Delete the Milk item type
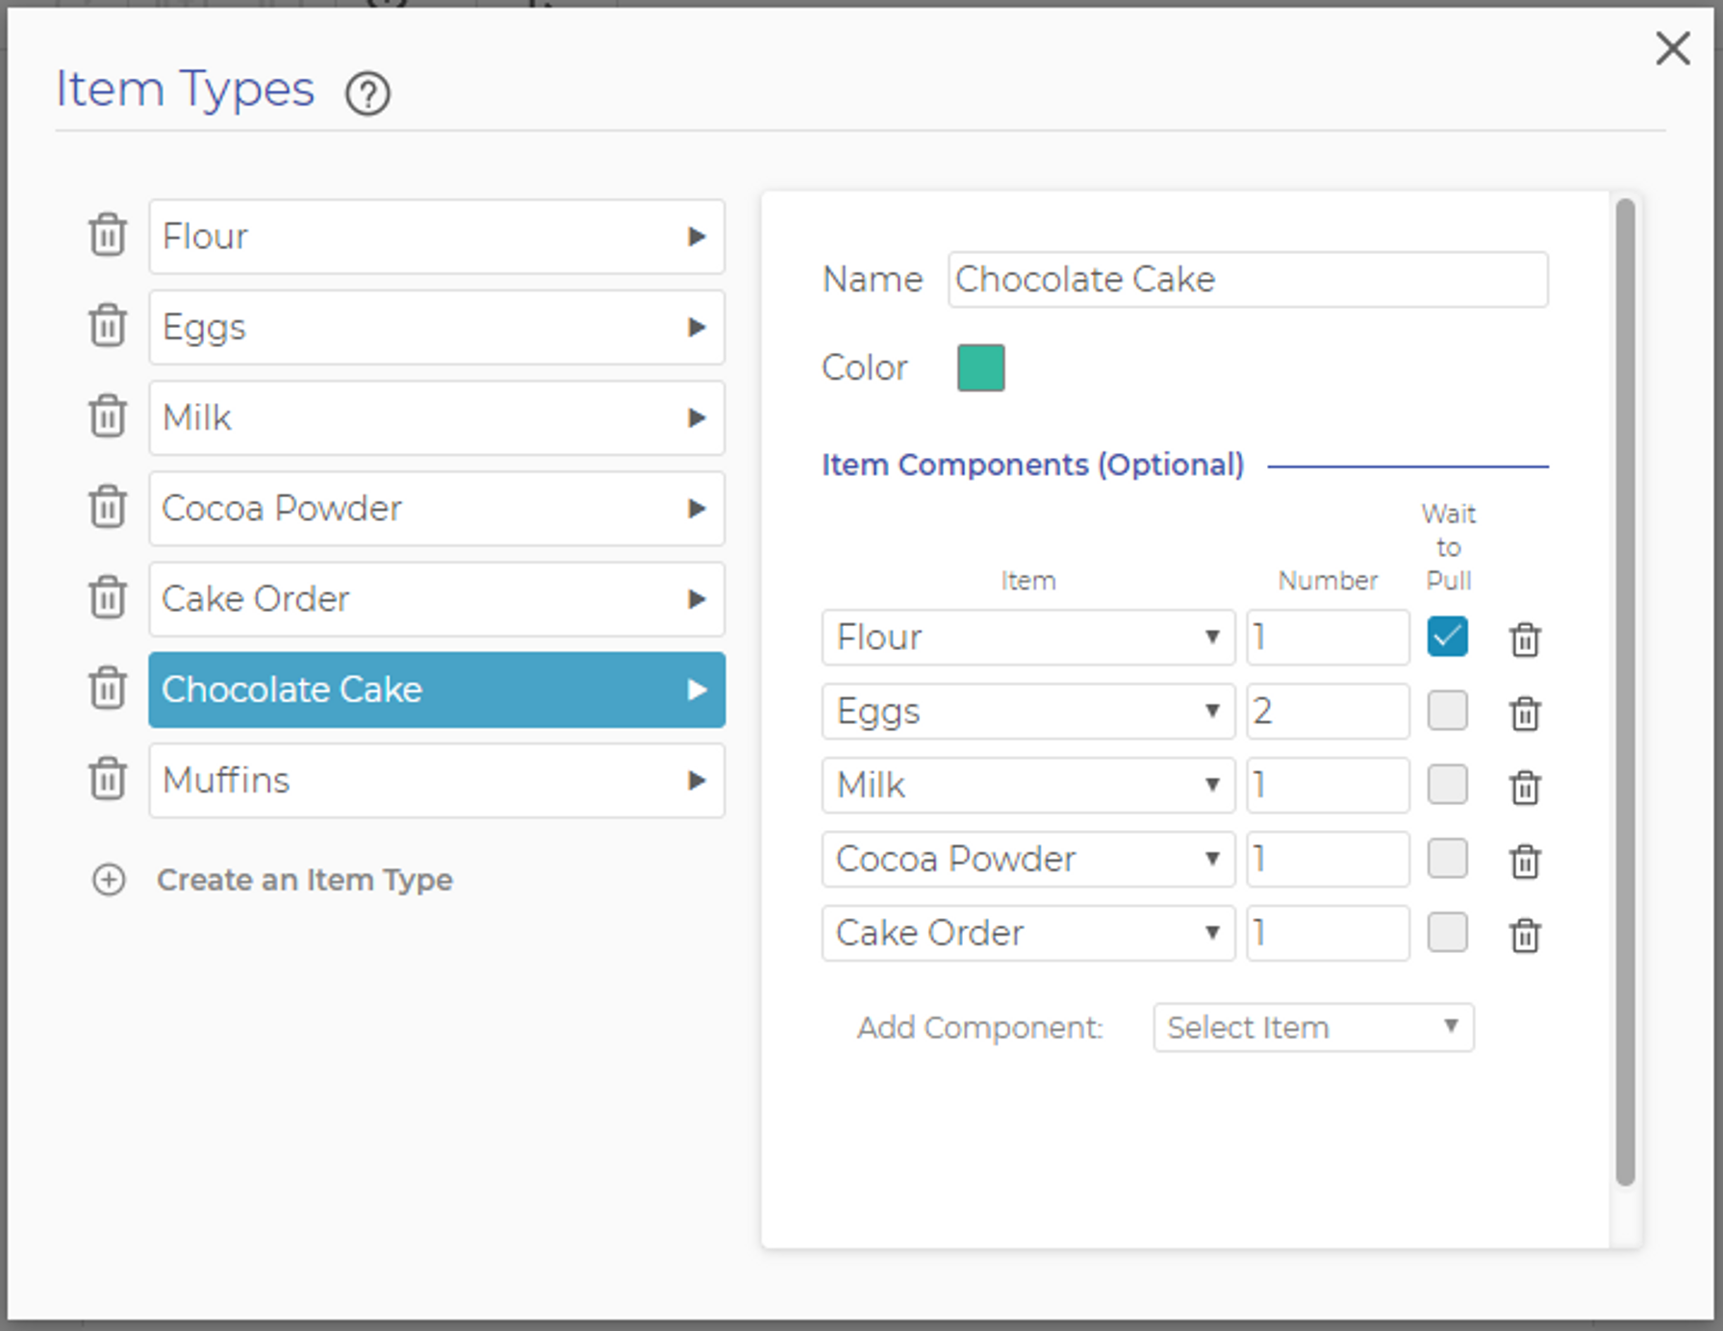Viewport: 1723px width, 1331px height. (108, 416)
